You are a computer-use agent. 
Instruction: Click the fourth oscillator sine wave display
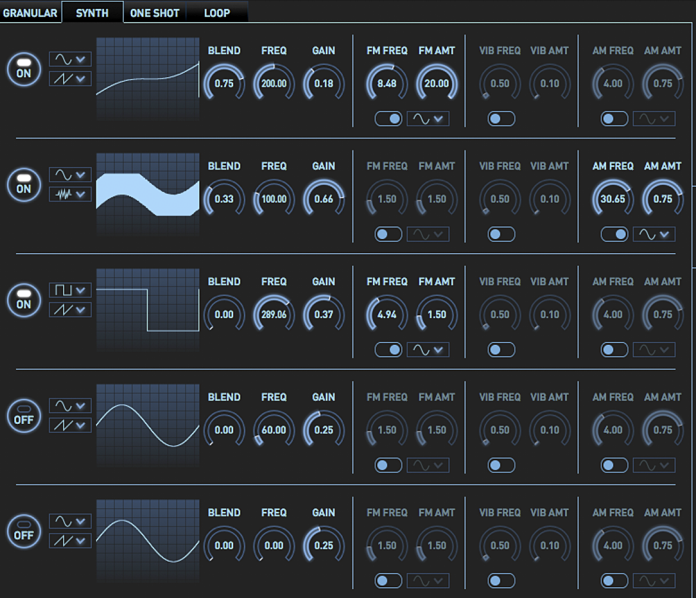click(148, 426)
